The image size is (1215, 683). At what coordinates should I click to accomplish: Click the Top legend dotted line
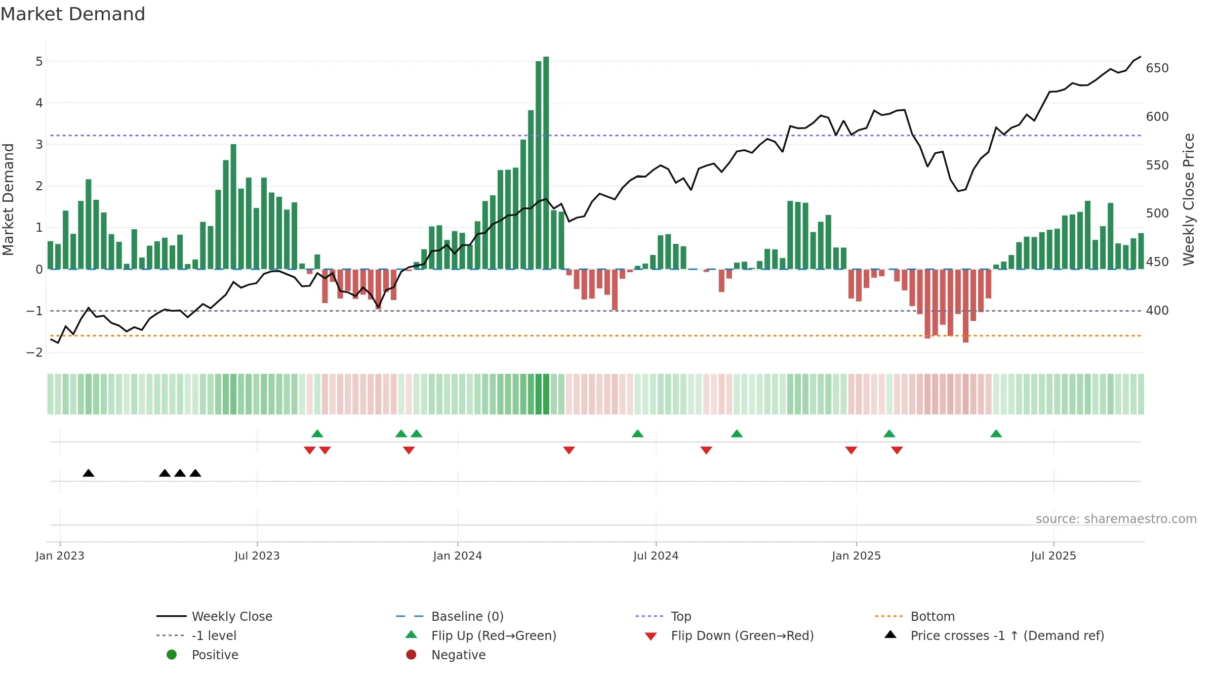[x=650, y=616]
